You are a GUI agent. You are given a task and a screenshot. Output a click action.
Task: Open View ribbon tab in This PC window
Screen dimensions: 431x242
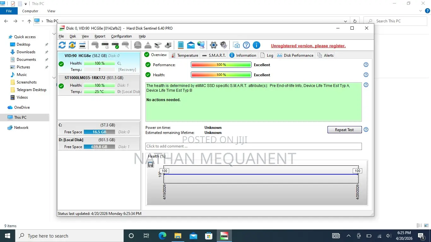point(51,11)
